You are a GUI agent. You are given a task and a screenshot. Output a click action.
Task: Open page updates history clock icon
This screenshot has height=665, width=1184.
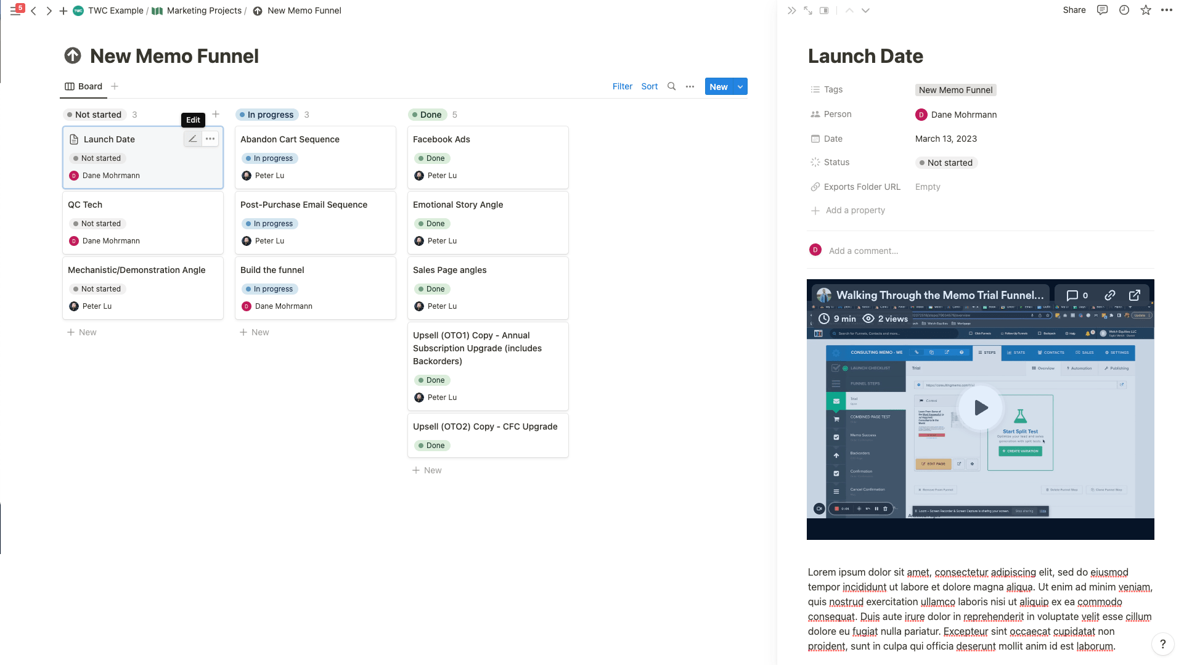pos(1124,10)
